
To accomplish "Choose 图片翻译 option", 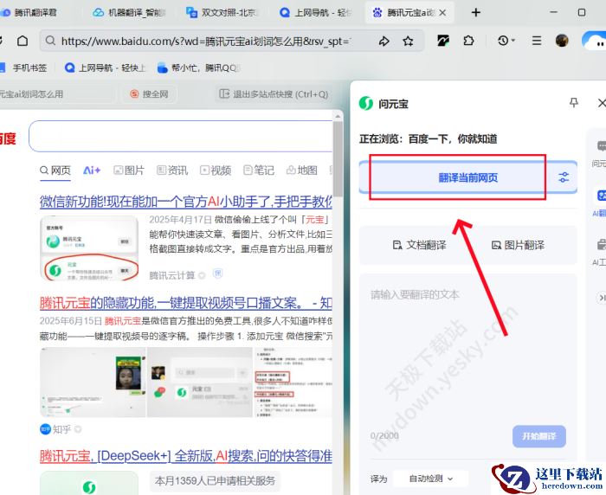I will (518, 245).
